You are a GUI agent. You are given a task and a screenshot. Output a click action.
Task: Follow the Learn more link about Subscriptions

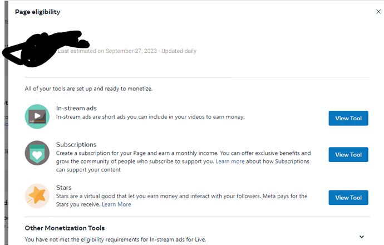[x=230, y=161]
